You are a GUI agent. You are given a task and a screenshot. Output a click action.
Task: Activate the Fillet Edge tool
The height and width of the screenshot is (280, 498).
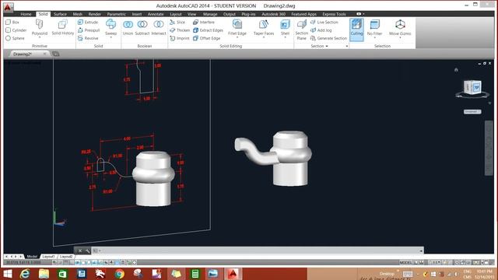pos(237,26)
